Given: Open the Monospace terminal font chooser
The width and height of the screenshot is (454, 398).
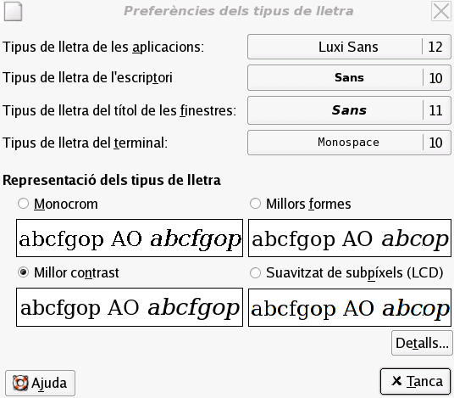Looking at the screenshot, I should [349, 143].
